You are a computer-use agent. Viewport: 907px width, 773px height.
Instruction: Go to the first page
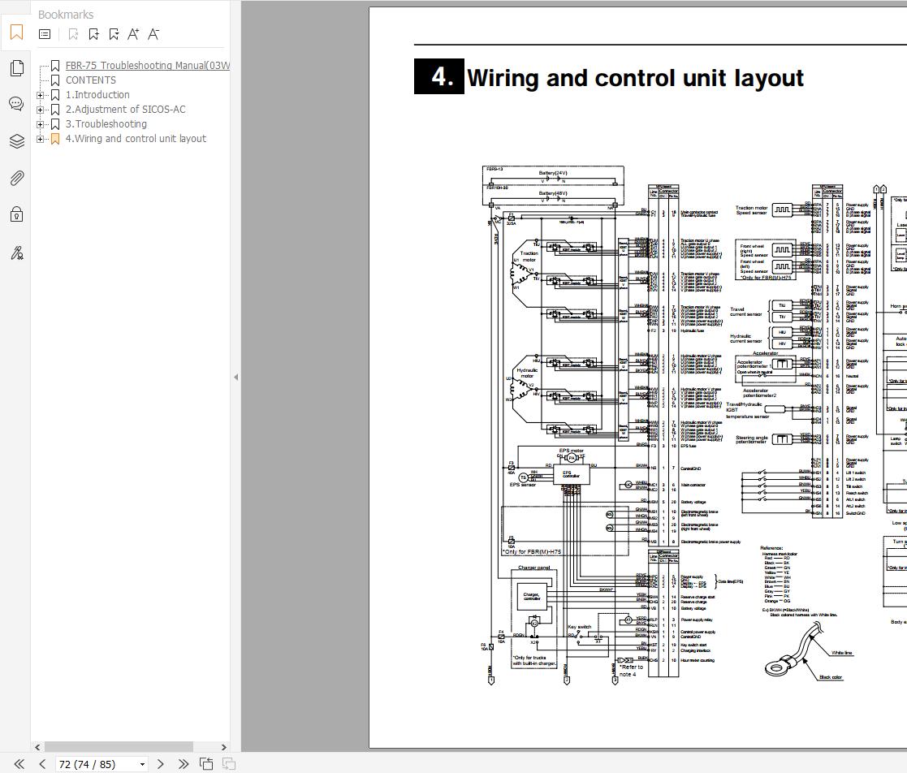click(x=19, y=764)
